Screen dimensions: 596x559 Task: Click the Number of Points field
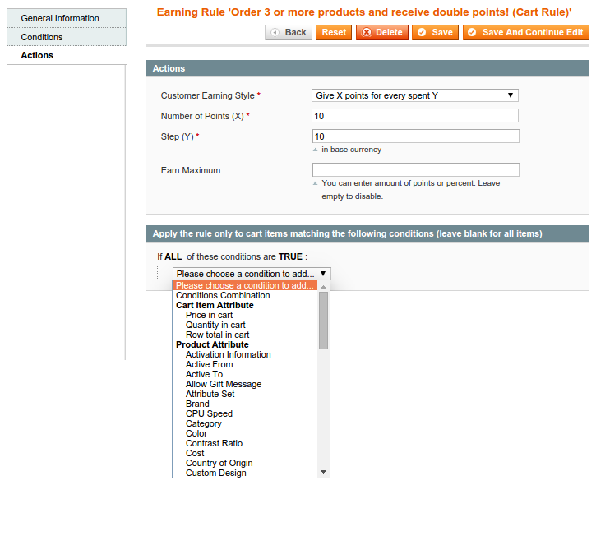coord(415,116)
